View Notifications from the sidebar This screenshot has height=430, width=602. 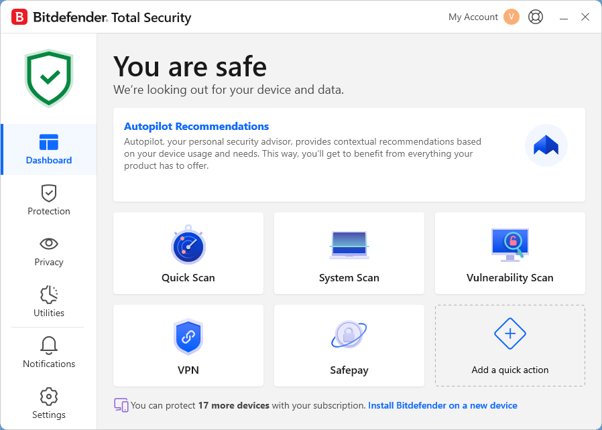pos(48,353)
